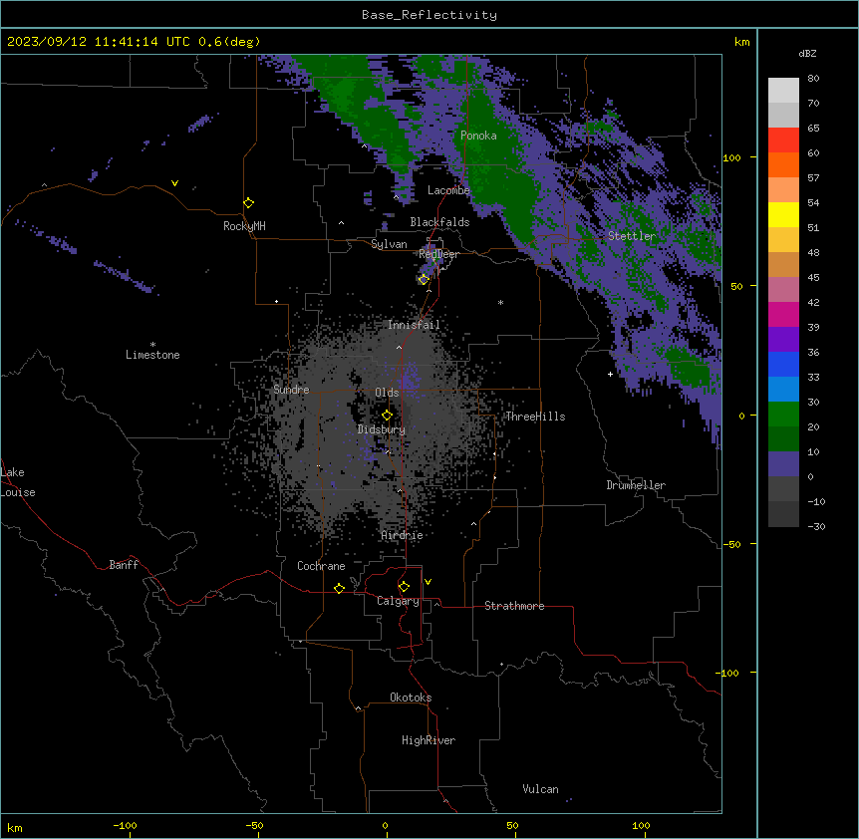Click the Base_Reflectivity title text
This screenshot has height=839, width=859.
[x=429, y=15]
